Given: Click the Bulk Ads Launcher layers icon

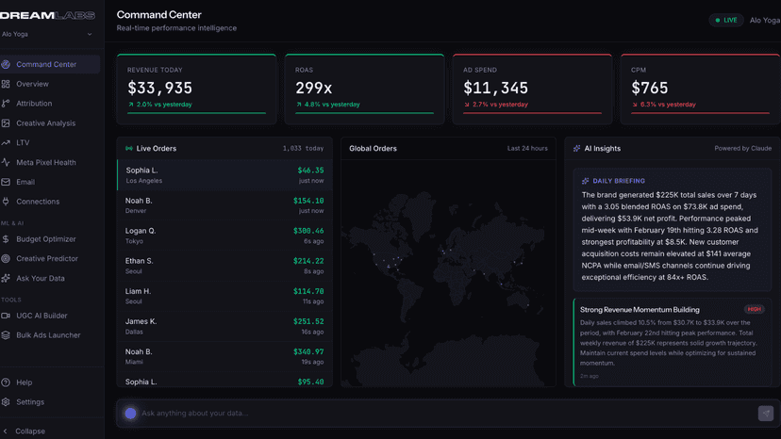Looking at the screenshot, I should 6,335.
